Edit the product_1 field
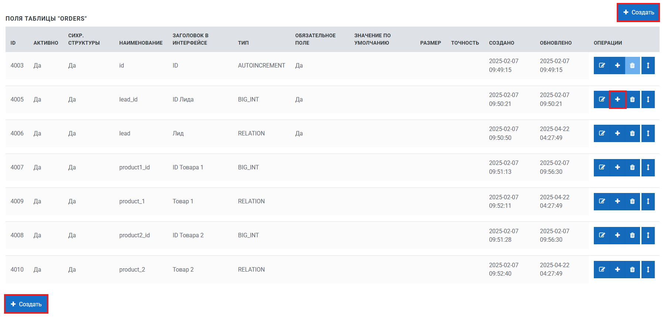 (x=602, y=201)
